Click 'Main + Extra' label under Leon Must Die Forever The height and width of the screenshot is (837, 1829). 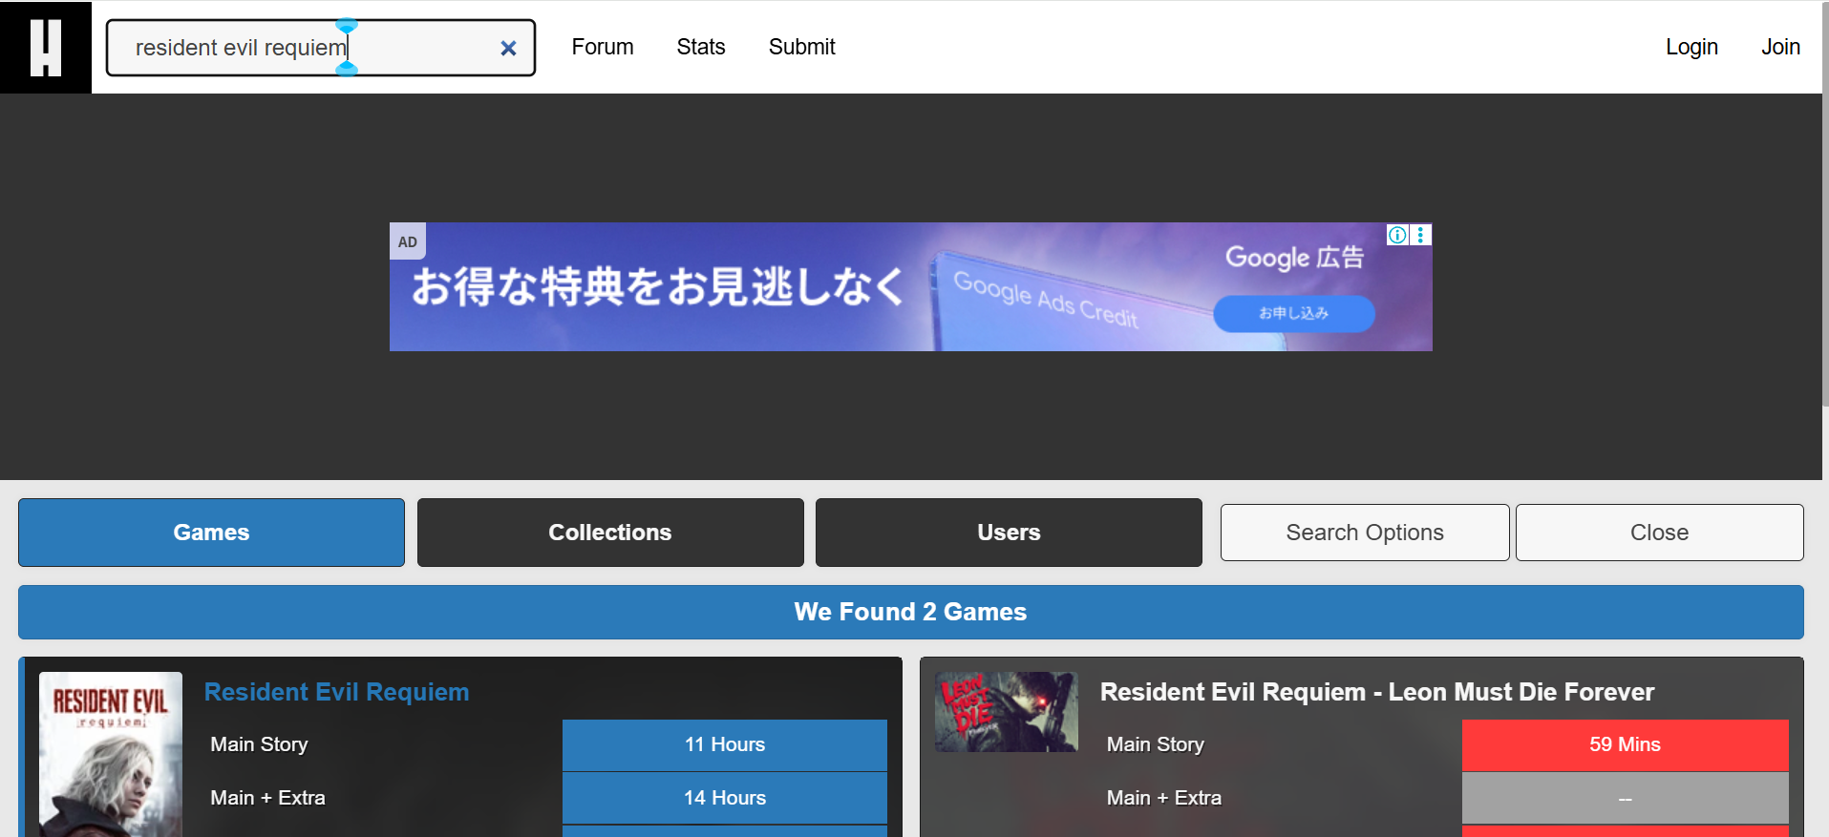coord(1164,798)
